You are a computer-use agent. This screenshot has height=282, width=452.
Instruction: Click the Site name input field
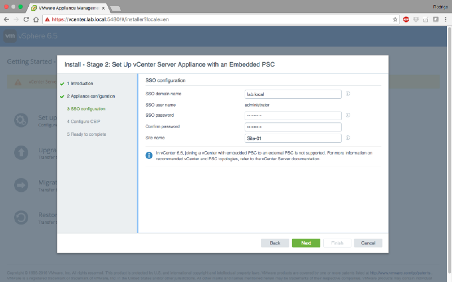coord(293,138)
